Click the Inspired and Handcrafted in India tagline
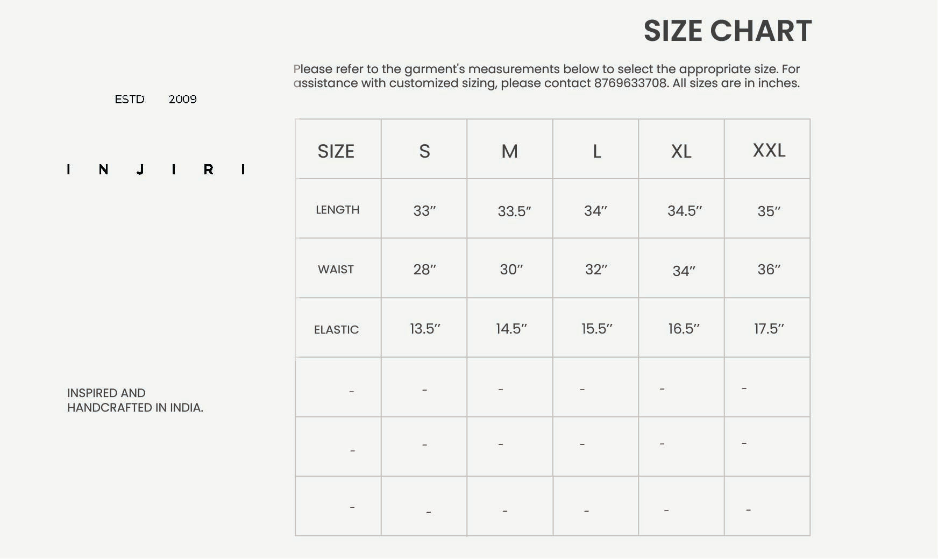The height and width of the screenshot is (559, 938). (x=135, y=400)
